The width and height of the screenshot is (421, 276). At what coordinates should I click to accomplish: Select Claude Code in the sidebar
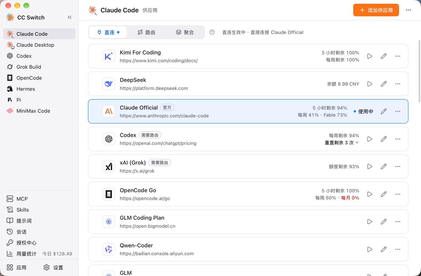point(39,34)
